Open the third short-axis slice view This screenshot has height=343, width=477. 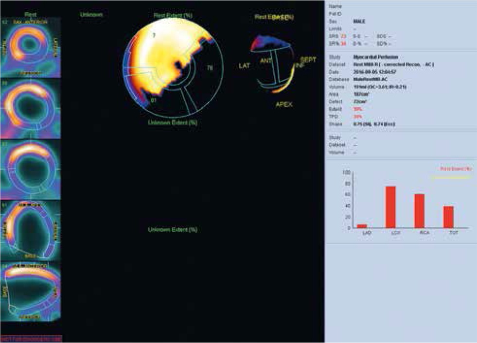pos(30,170)
